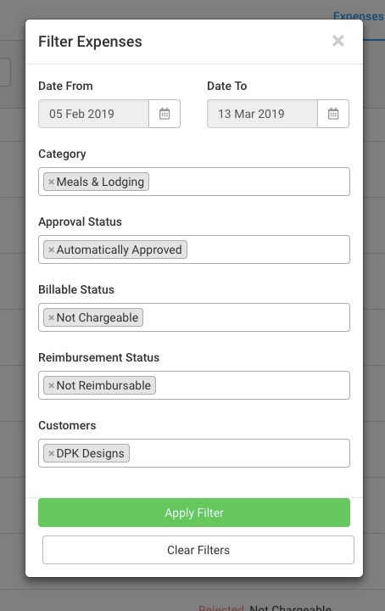This screenshot has height=611, width=385.
Task: Remove the Meals & Lodging category tag
Action: 51,182
